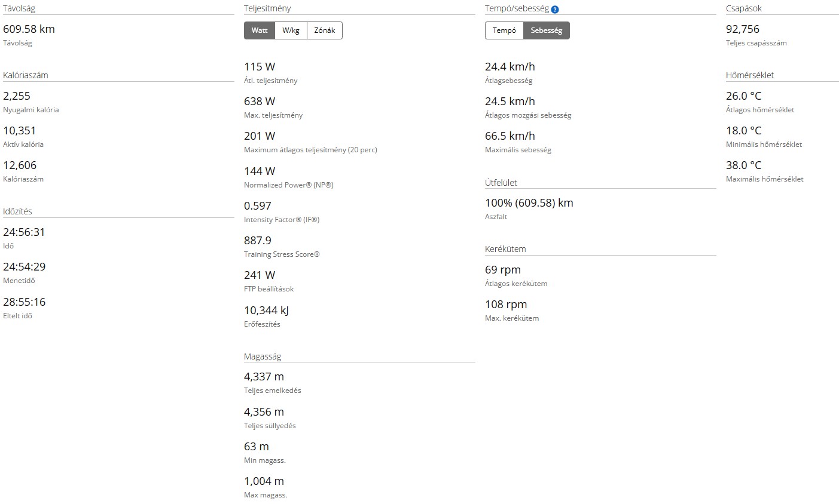The image size is (839, 504).
Task: Click the Training Stress Score 887.9 value
Action: (x=258, y=241)
